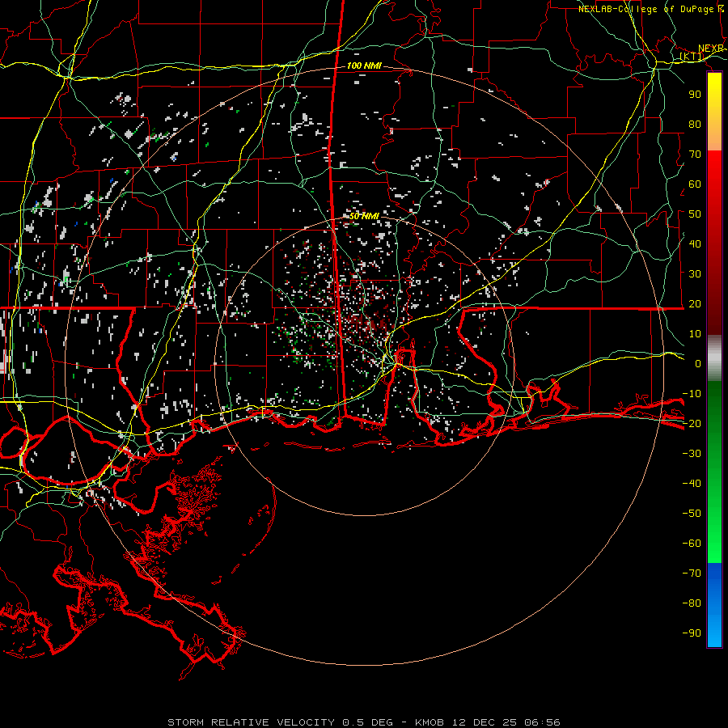Click the -80 value on the velocity scale
Image resolution: width=728 pixels, height=728 pixels.
[692, 603]
